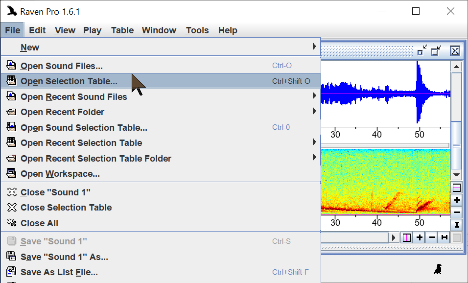Toggle vertical center position marker button
This screenshot has width=468, height=283.
coord(457,188)
